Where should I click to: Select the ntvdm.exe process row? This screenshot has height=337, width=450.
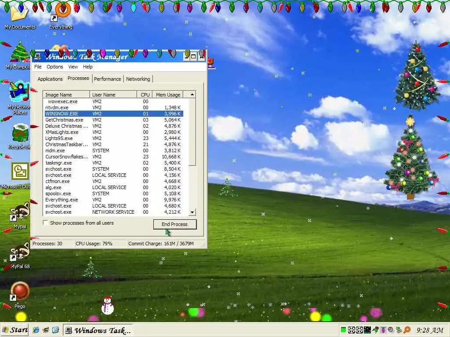pos(113,108)
